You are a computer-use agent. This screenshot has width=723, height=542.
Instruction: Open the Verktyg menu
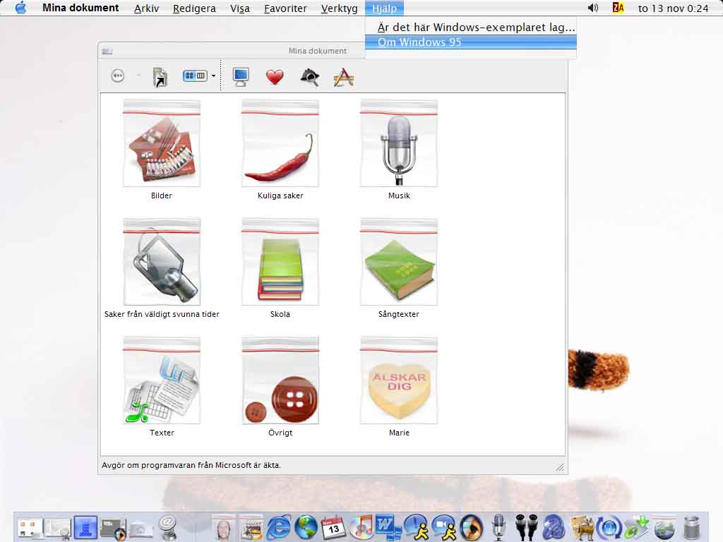point(340,8)
